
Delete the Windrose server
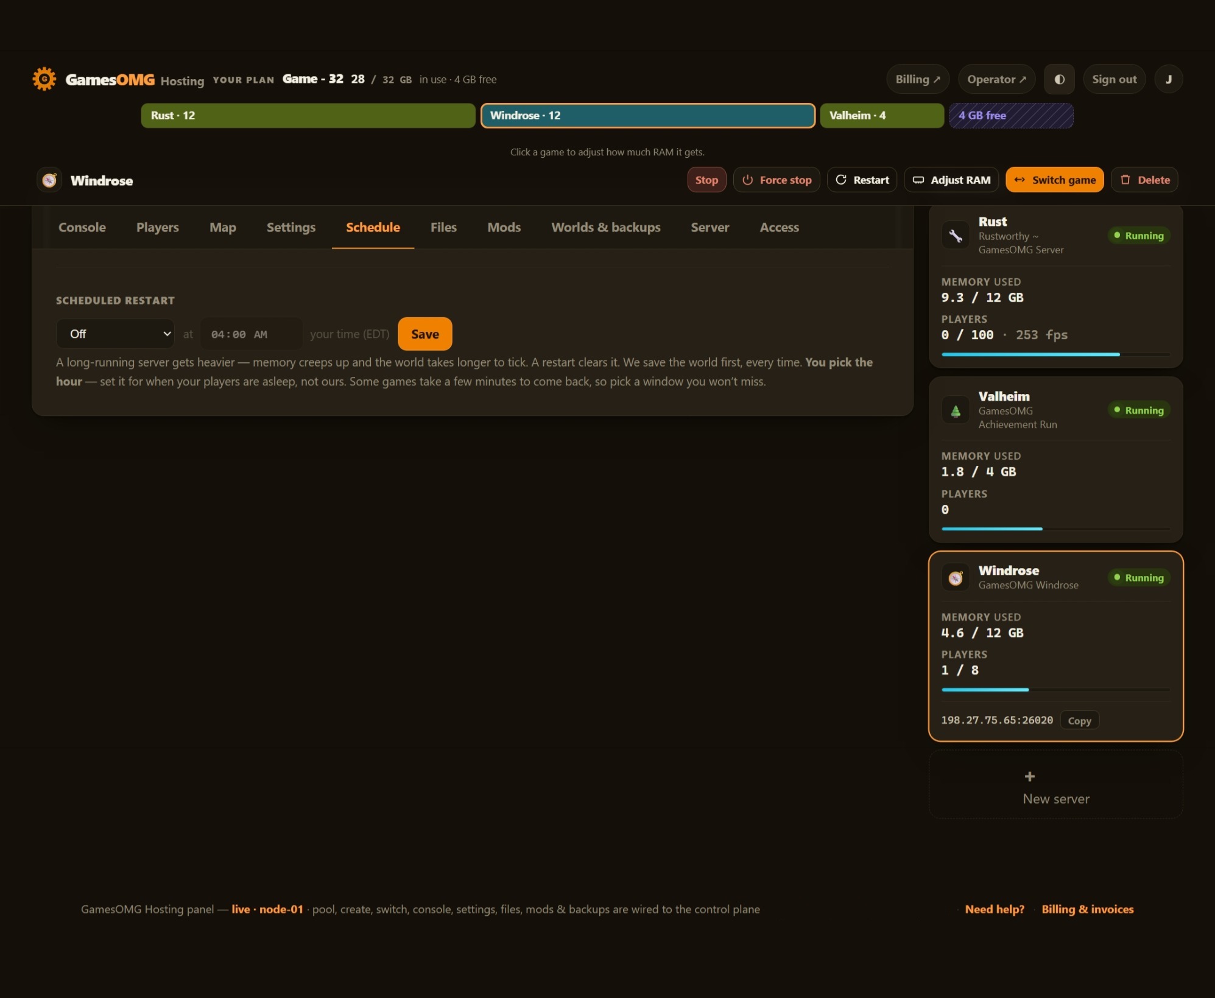coord(1145,180)
